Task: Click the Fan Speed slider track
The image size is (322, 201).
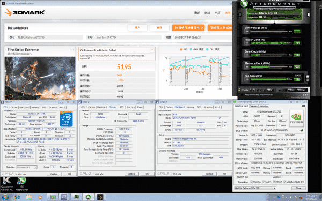Action: click(269, 79)
